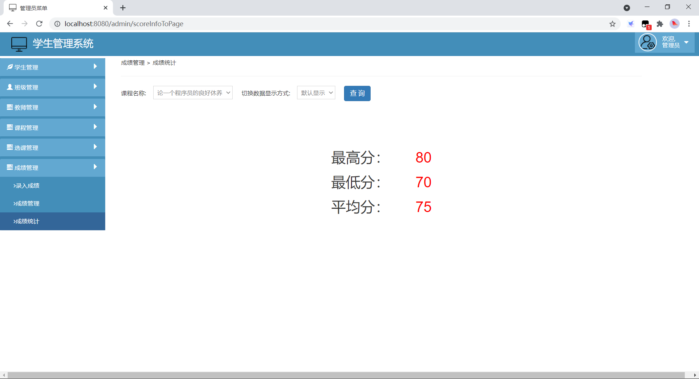This screenshot has width=699, height=379.
Task: Open the 默认显示 display mode dropdown
Action: [x=315, y=93]
